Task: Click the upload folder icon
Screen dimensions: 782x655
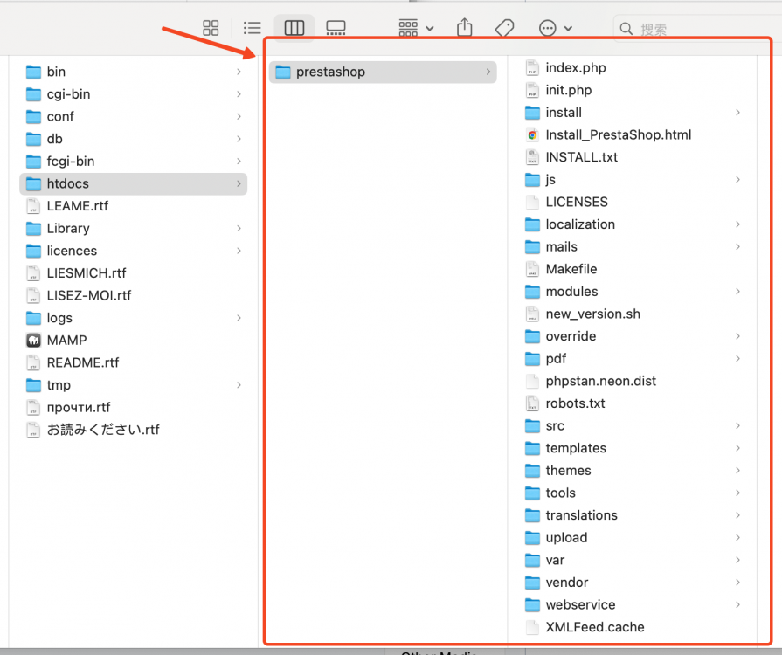Action: 533,538
